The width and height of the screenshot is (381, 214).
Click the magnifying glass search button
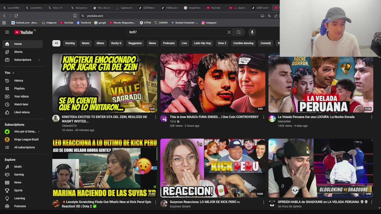click(x=239, y=32)
